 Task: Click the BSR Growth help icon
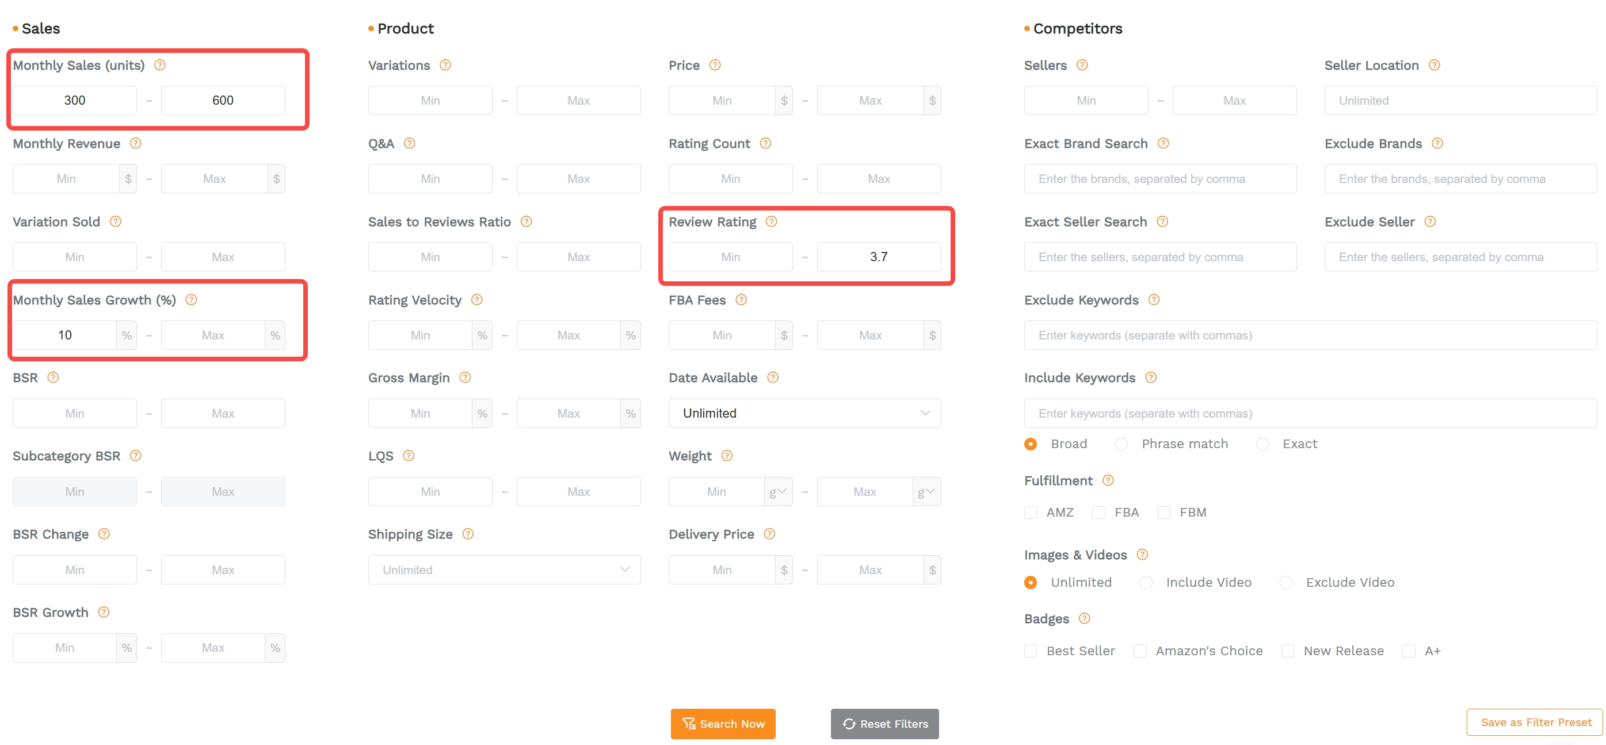click(x=104, y=612)
